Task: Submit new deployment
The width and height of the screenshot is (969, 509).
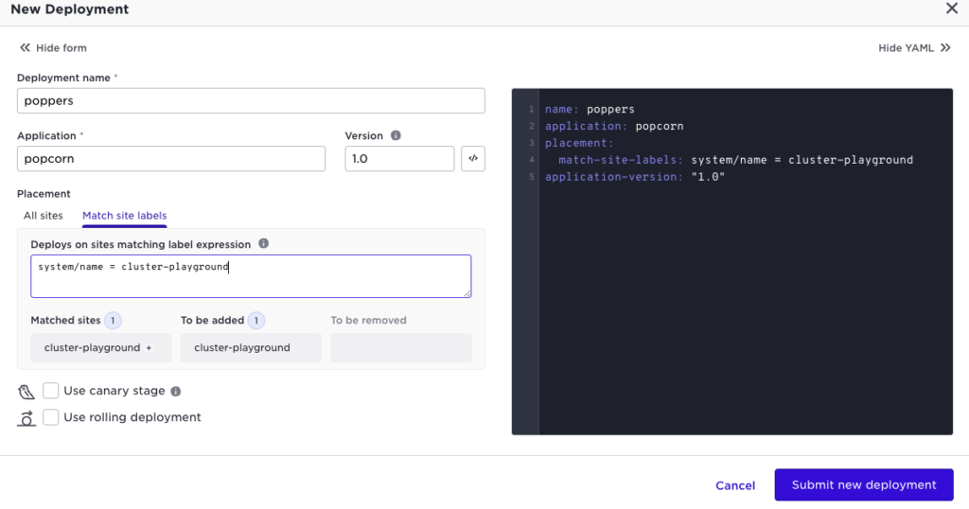Action: 864,484
